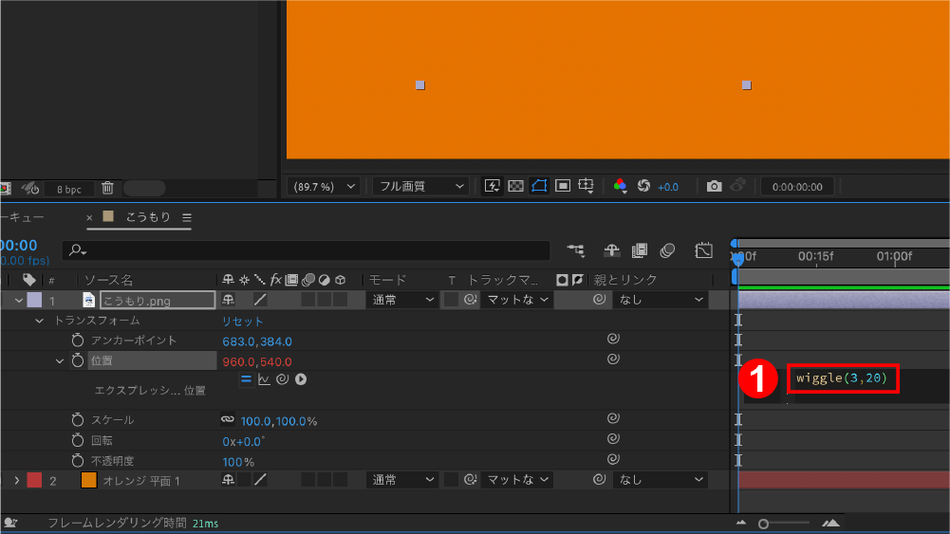This screenshot has width=950, height=534.
Task: Select the こうもり.png layer name
Action: (158, 301)
